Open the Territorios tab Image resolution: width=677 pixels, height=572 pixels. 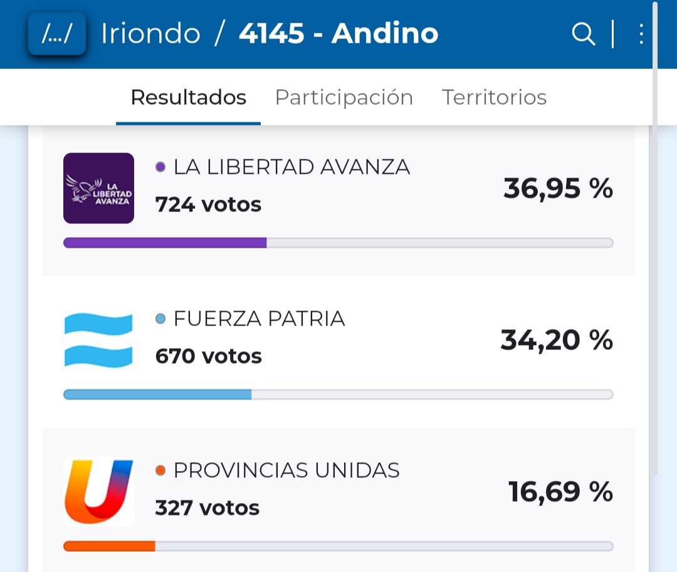pyautogui.click(x=494, y=98)
